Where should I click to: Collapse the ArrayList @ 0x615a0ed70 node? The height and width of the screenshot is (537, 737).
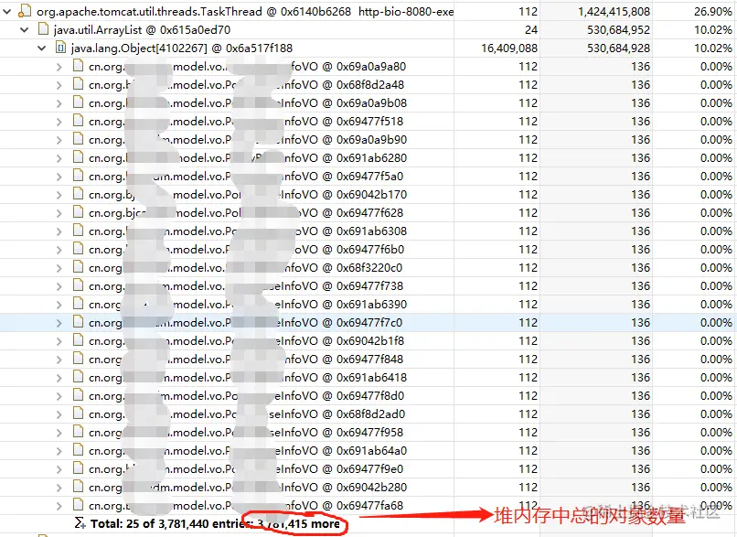point(25,29)
